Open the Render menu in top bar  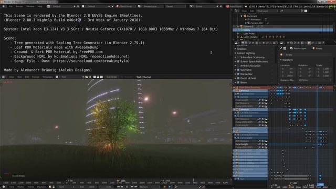coord(19,6)
